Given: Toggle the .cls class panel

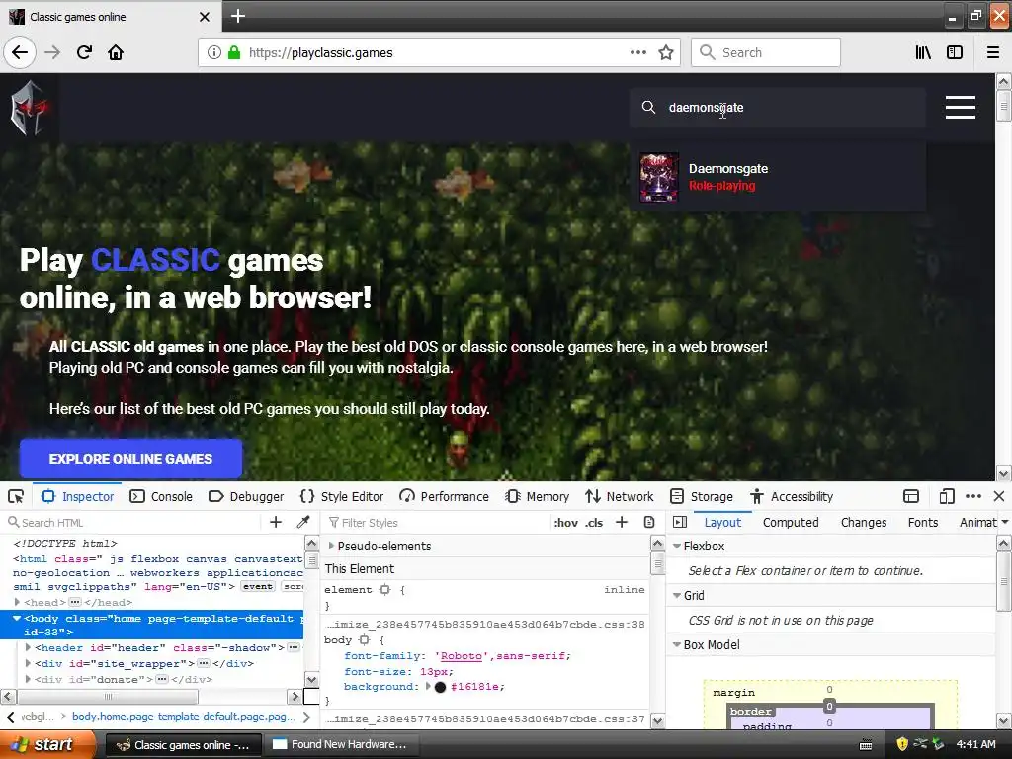Looking at the screenshot, I should click(594, 523).
